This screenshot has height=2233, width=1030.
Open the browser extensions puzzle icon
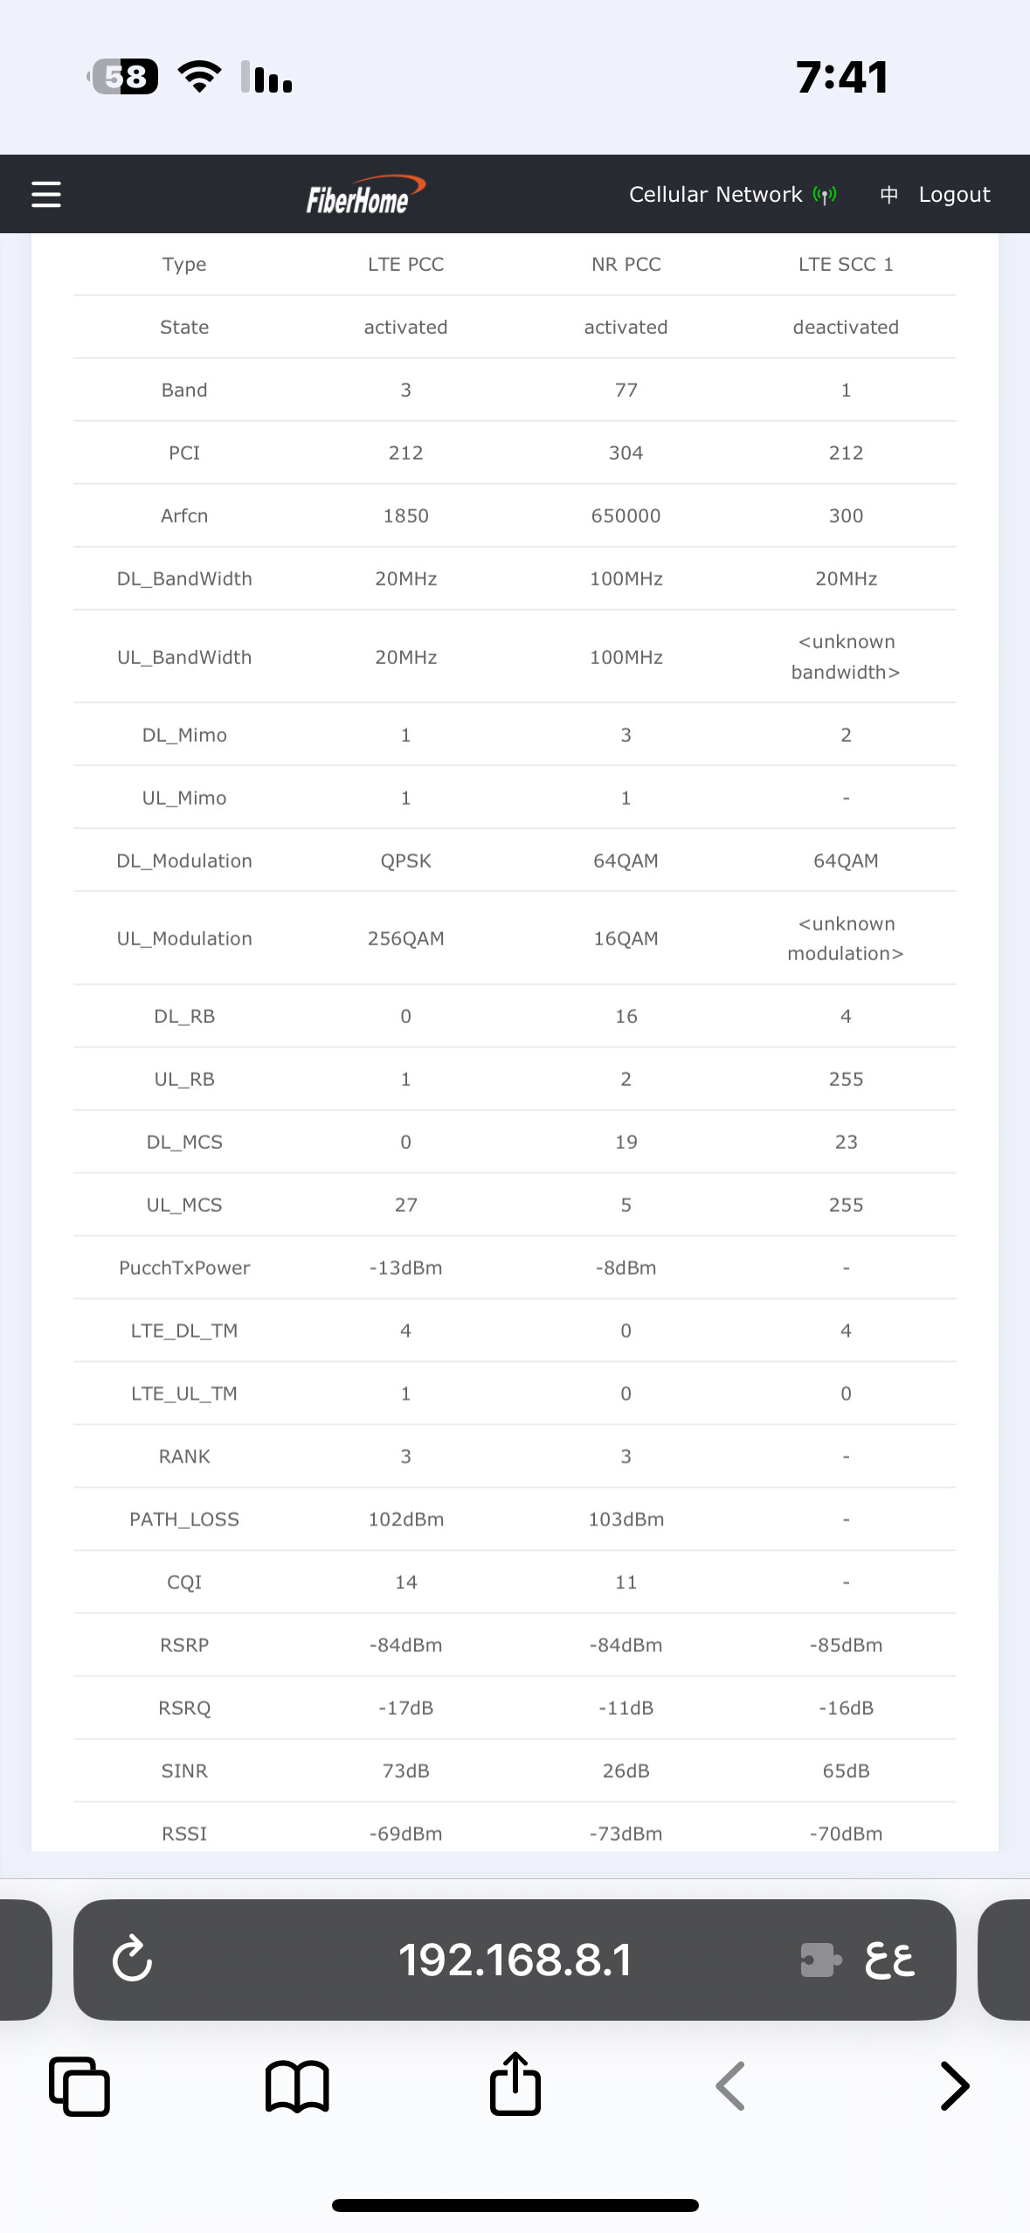point(820,1959)
